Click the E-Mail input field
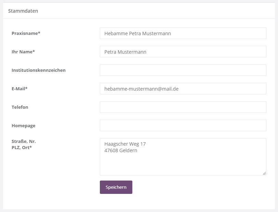This screenshot has width=278, height=212. point(183,89)
